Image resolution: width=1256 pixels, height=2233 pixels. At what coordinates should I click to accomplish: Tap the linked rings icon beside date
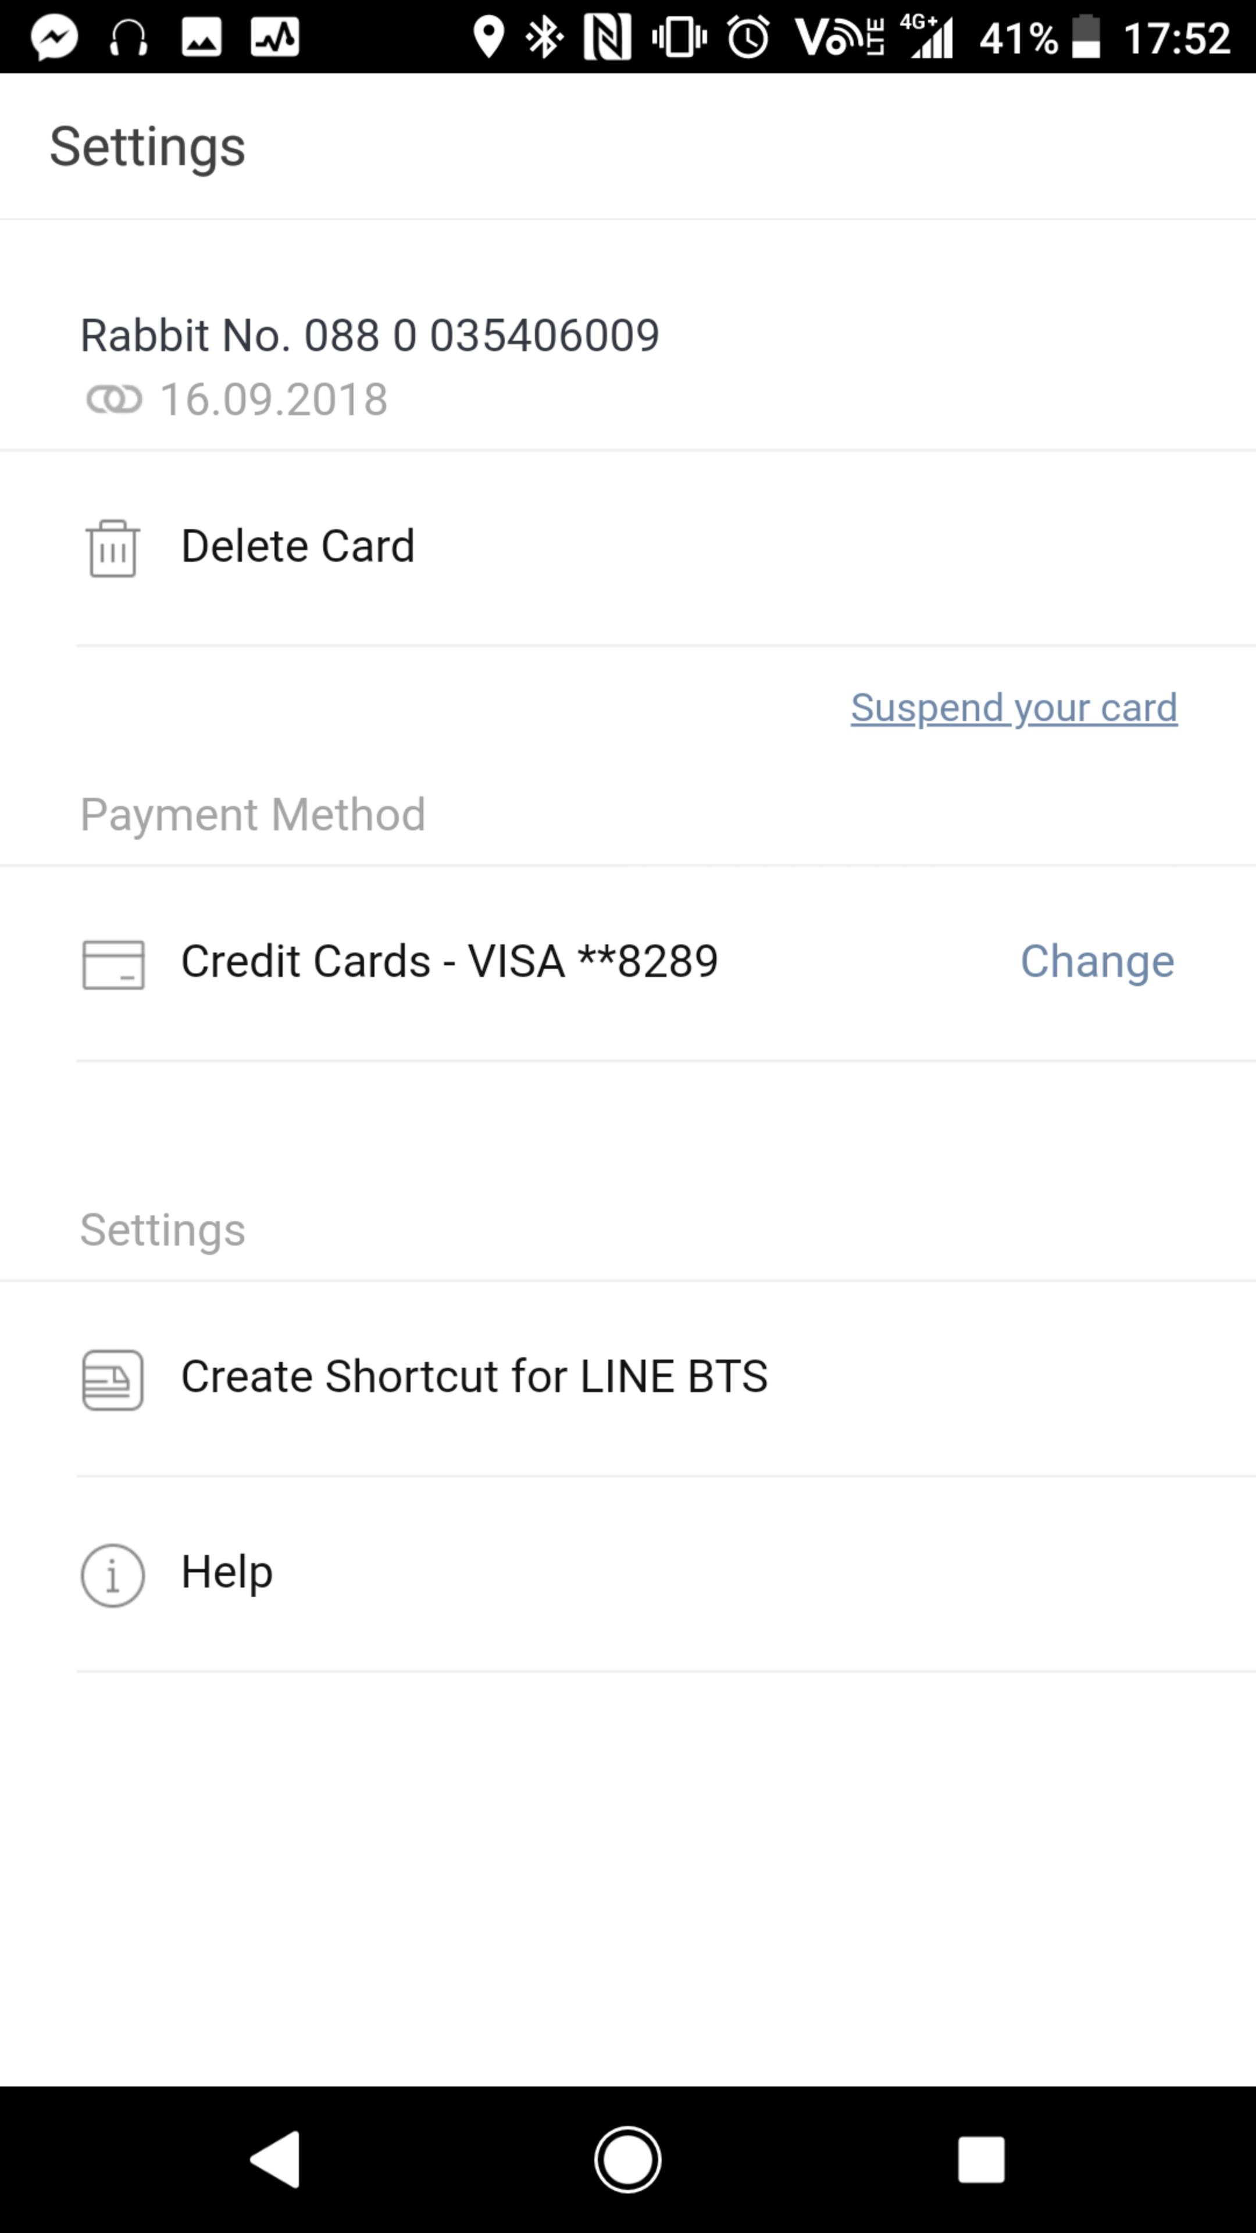coord(113,399)
